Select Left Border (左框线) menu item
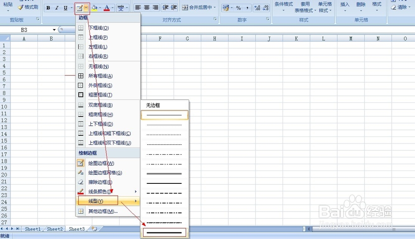The width and height of the screenshot is (415, 239). 108,47
